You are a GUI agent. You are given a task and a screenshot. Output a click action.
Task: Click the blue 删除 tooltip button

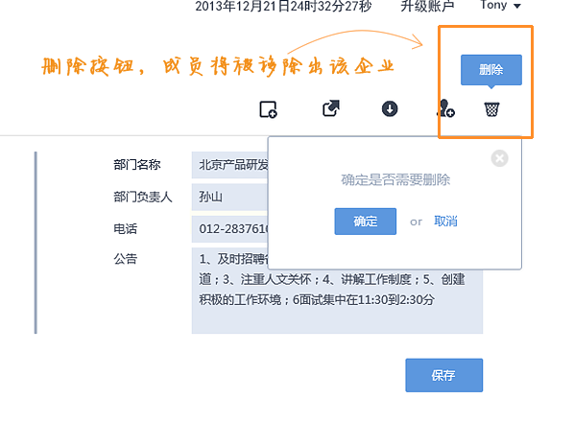click(491, 70)
